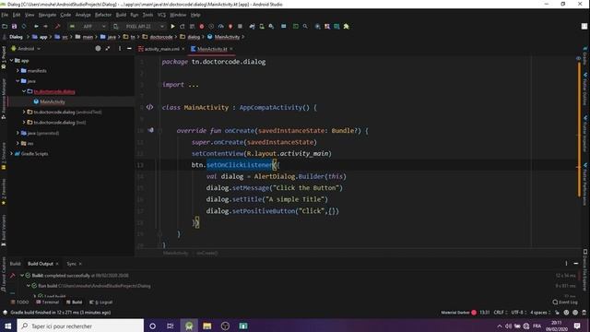Screen dimensions: 590x332
Task: Open the SDK Manager icon
Action: point(271,27)
